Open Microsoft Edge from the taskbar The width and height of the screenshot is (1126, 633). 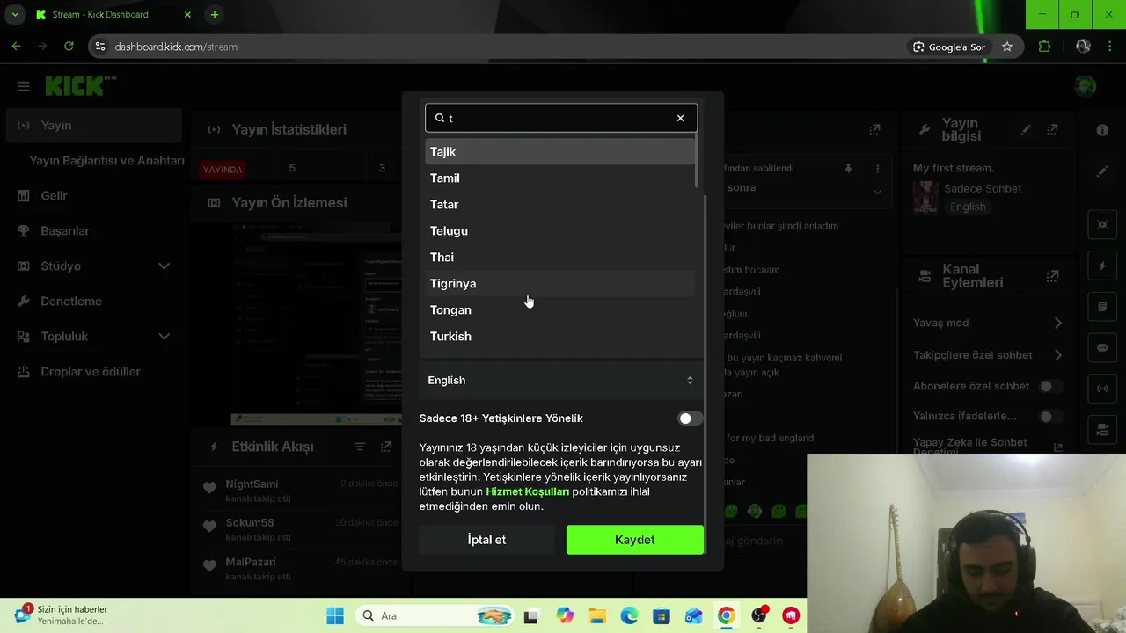(x=629, y=615)
